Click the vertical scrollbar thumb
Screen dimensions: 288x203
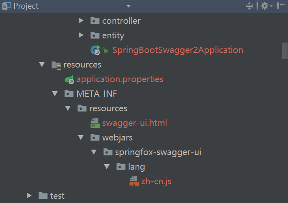pyautogui.click(x=285, y=51)
